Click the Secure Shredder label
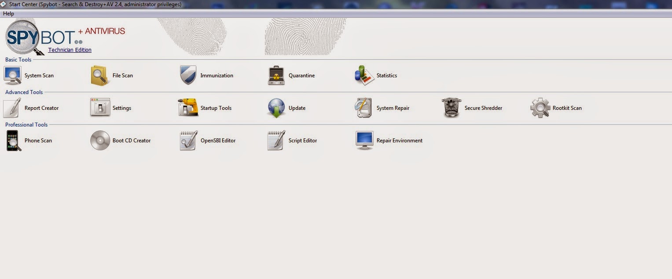Viewport: 672px width, 279px height. click(x=484, y=108)
